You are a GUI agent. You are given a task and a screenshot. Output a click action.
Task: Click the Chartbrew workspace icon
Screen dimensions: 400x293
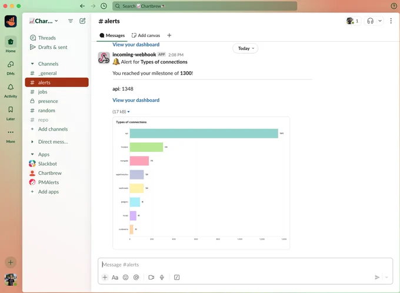tap(11, 21)
